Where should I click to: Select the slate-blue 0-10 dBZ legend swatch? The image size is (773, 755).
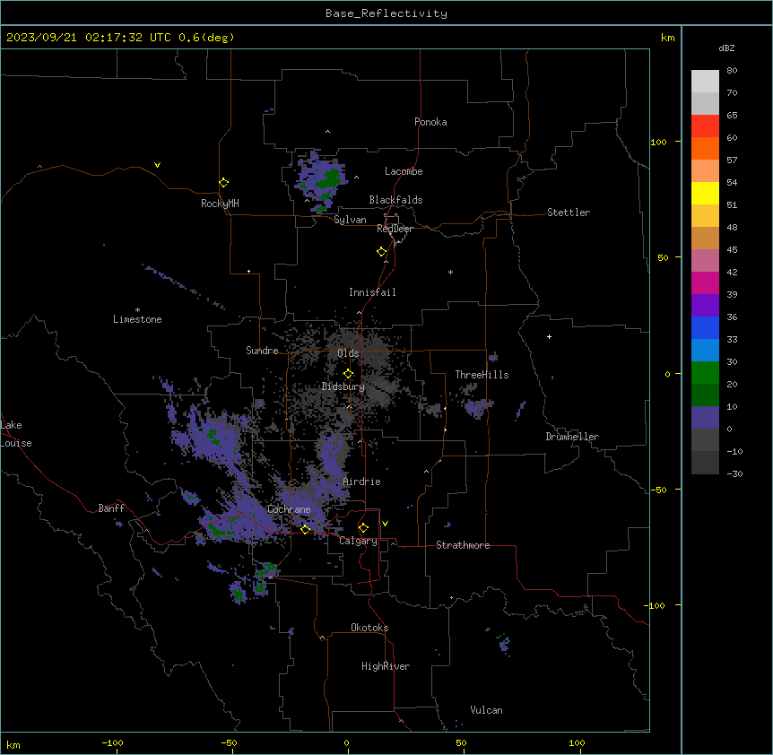point(705,418)
